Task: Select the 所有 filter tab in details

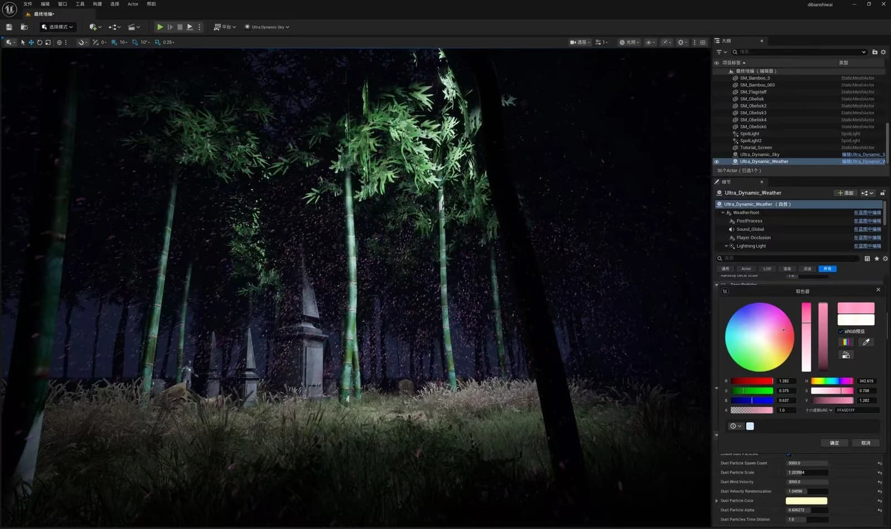Action: [x=827, y=269]
